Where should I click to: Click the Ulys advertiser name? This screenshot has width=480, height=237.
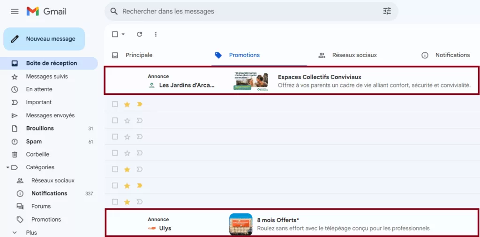point(165,229)
